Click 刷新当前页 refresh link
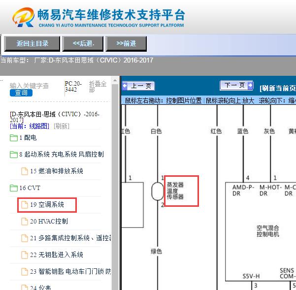 (x=277, y=88)
